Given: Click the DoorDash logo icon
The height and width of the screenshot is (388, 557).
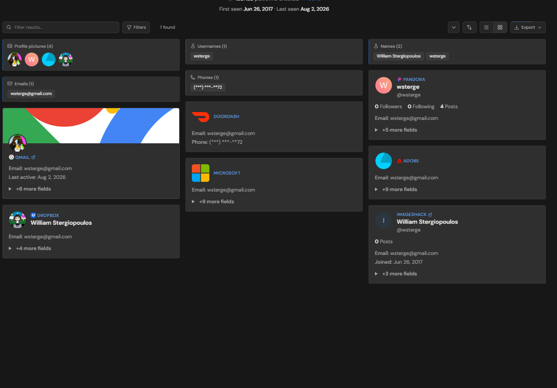Looking at the screenshot, I should [200, 116].
